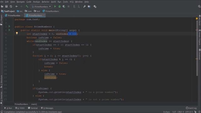Run with Coverage shield icon
Screen dimensions: 201x113
point(64,7)
